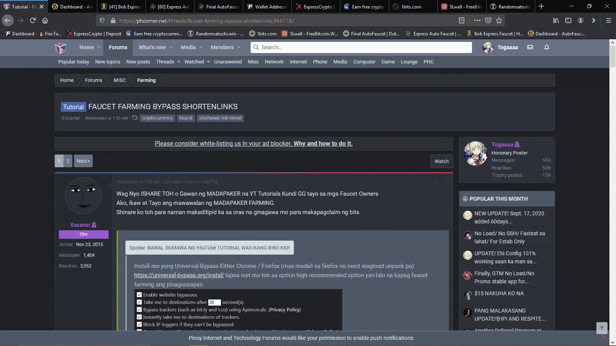Click the search magnifier icon
This screenshot has width=616, height=346.
click(x=256, y=47)
